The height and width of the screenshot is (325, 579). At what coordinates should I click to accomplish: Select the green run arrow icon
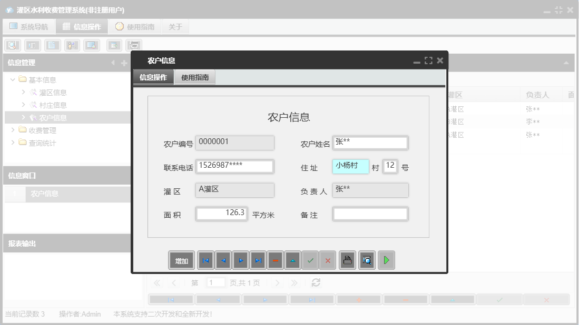tap(386, 260)
